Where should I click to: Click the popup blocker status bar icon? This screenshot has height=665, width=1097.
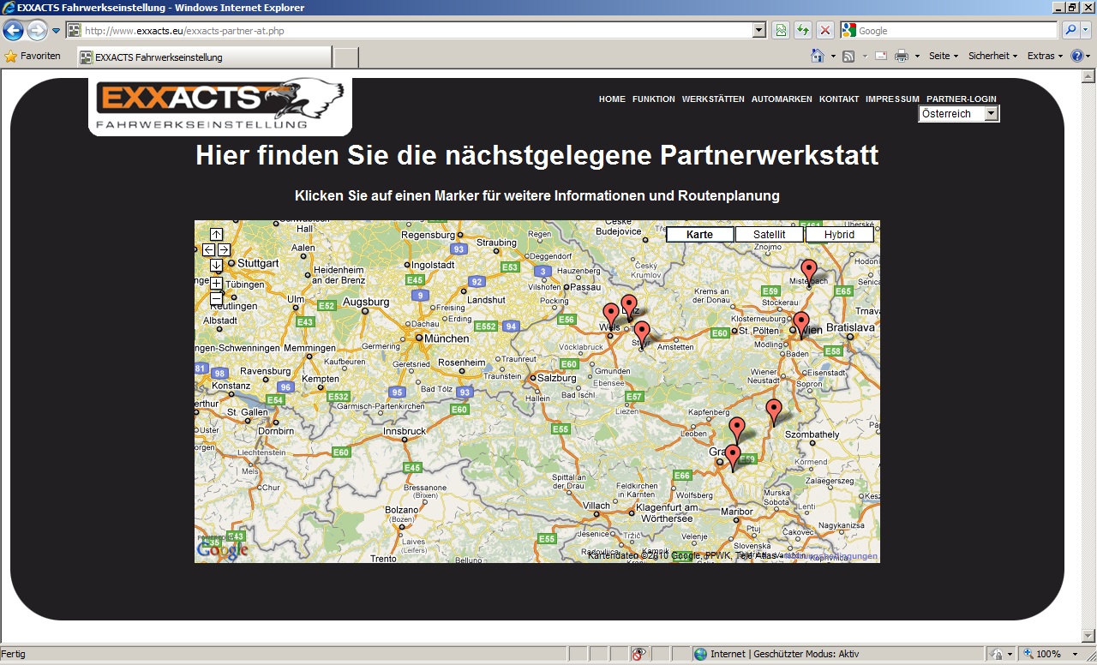(x=638, y=654)
